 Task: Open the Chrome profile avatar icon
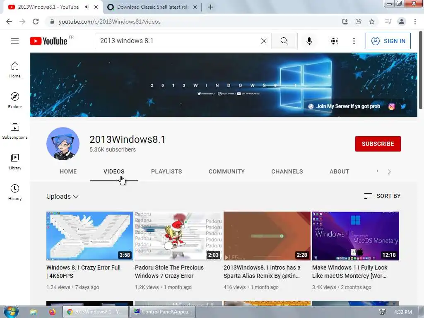tap(402, 22)
